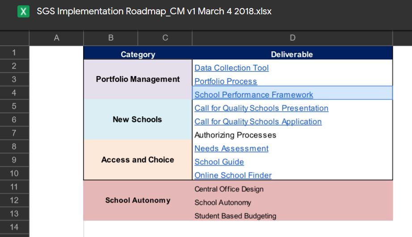412x237 pixels.
Task: Select column A header
Action: click(x=56, y=38)
